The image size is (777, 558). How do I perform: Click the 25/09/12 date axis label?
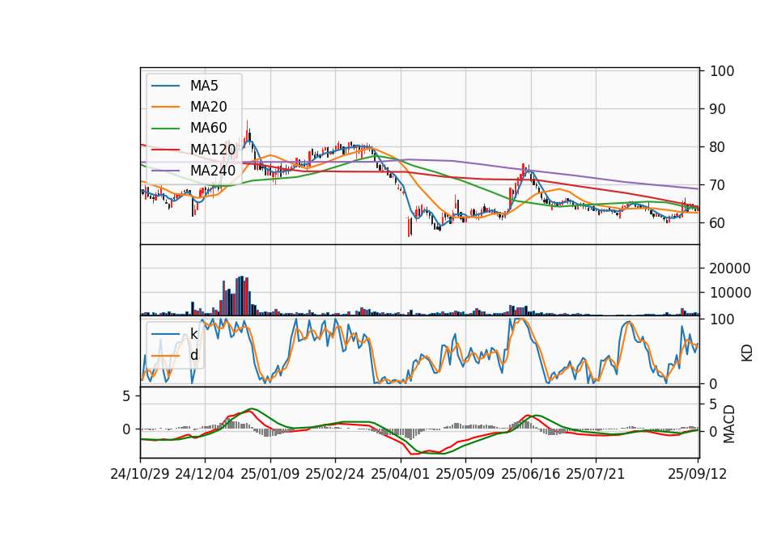click(697, 474)
